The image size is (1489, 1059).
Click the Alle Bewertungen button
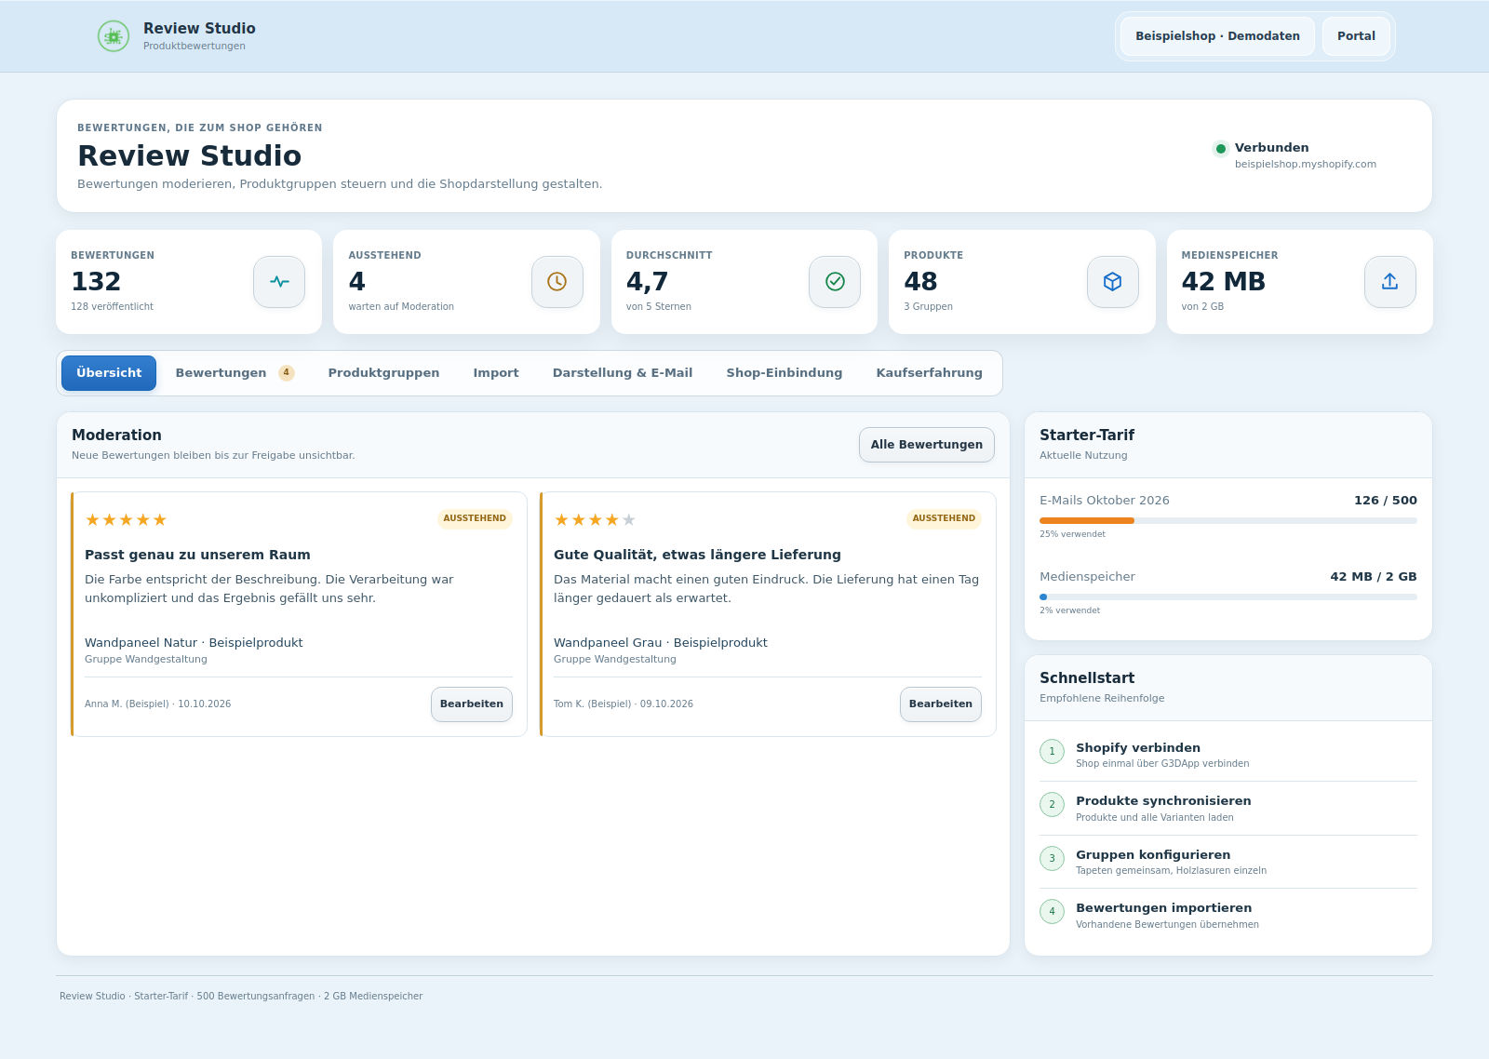click(927, 445)
